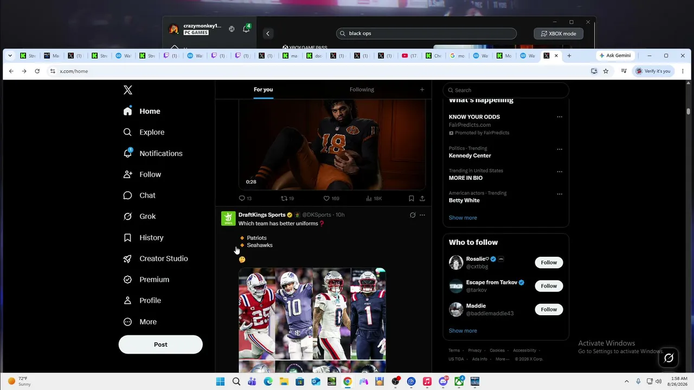Image resolution: width=694 pixels, height=390 pixels.
Task: Open the Betty White trending topic
Action: tap(464, 200)
